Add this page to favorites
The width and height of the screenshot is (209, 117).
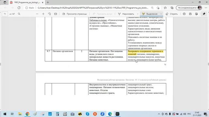coord(158,8)
